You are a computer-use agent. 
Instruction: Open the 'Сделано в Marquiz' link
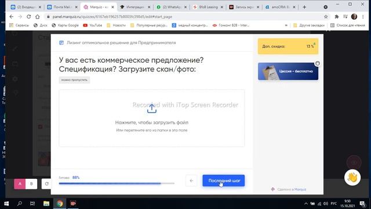289,189
